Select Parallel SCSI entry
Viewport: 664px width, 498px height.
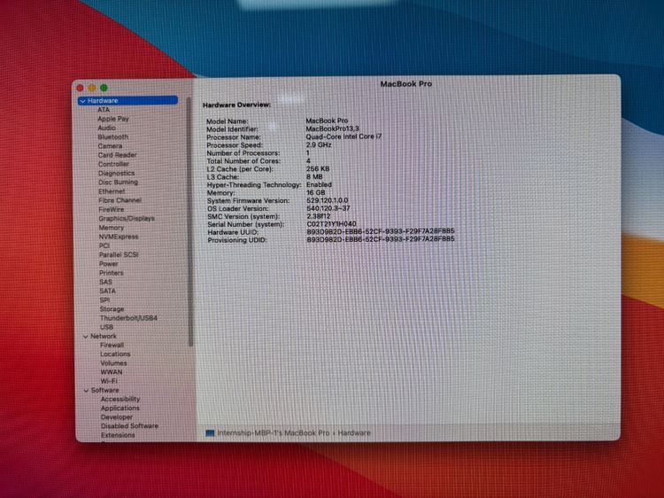pyautogui.click(x=119, y=255)
